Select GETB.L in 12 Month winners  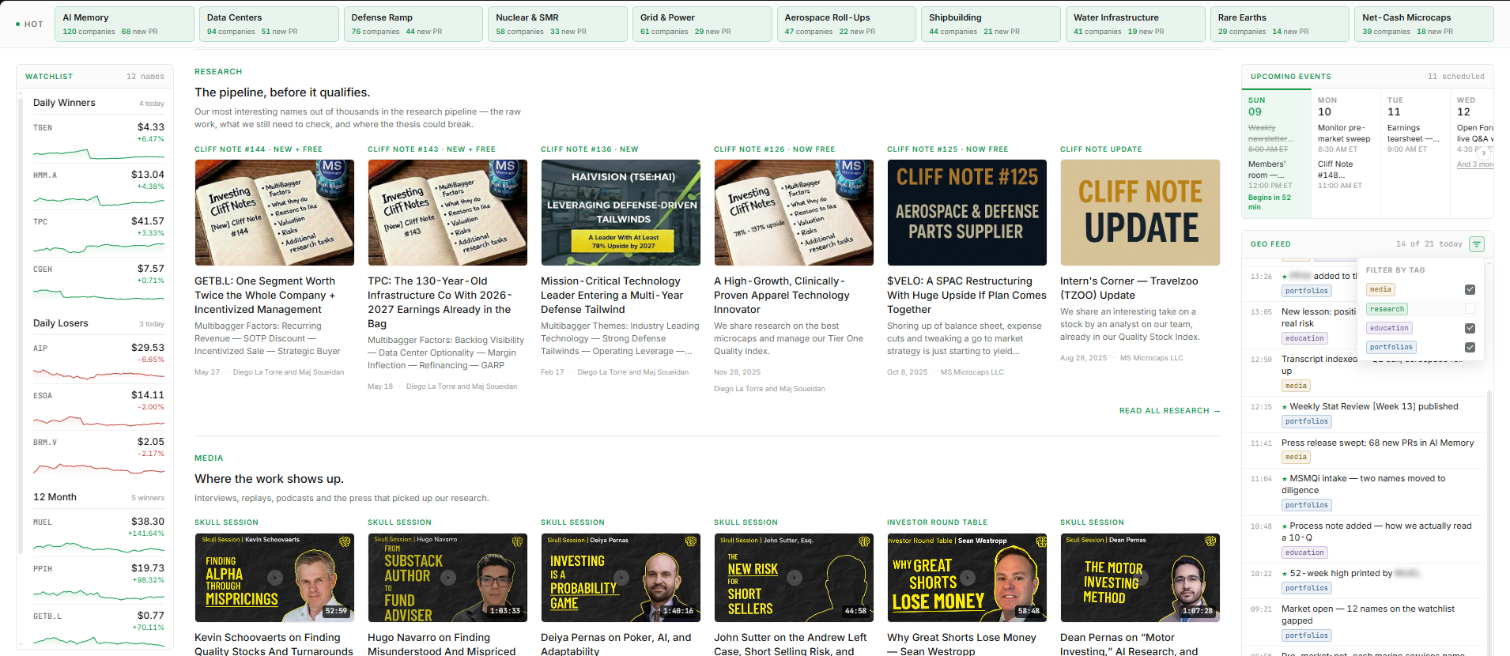99,628
